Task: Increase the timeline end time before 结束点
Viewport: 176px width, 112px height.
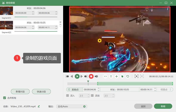Action: coord(155,88)
